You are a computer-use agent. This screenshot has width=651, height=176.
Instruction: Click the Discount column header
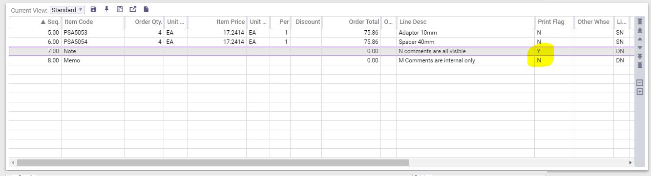coord(306,22)
